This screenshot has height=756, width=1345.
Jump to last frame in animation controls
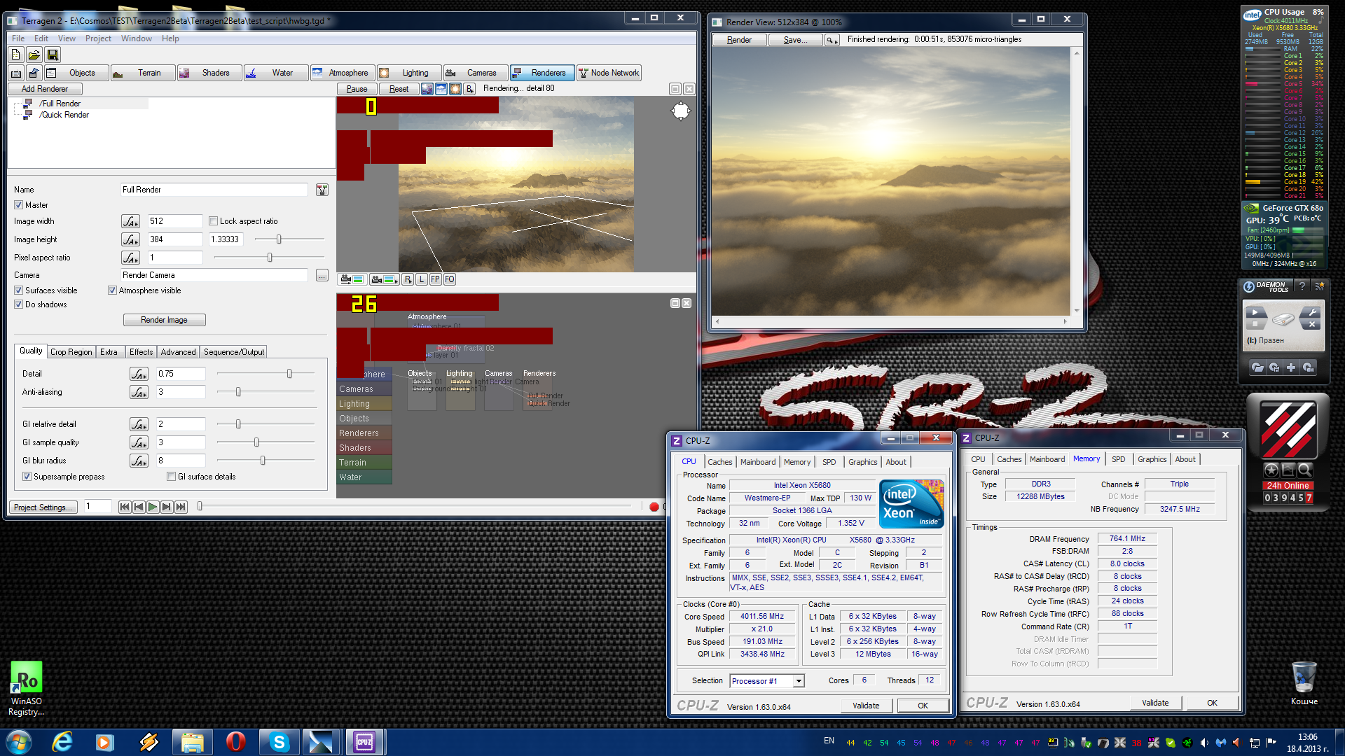coord(181,507)
